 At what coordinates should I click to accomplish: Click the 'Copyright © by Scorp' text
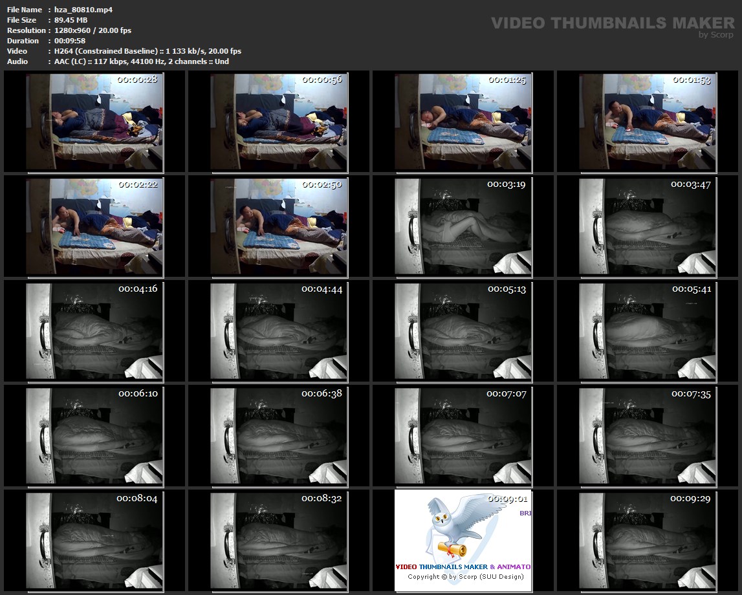[x=465, y=577]
